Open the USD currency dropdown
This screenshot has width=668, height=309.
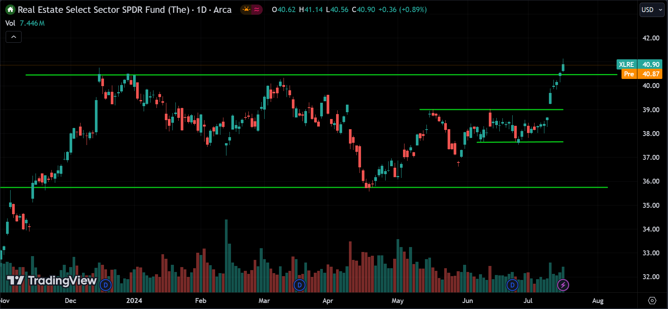tap(652, 10)
